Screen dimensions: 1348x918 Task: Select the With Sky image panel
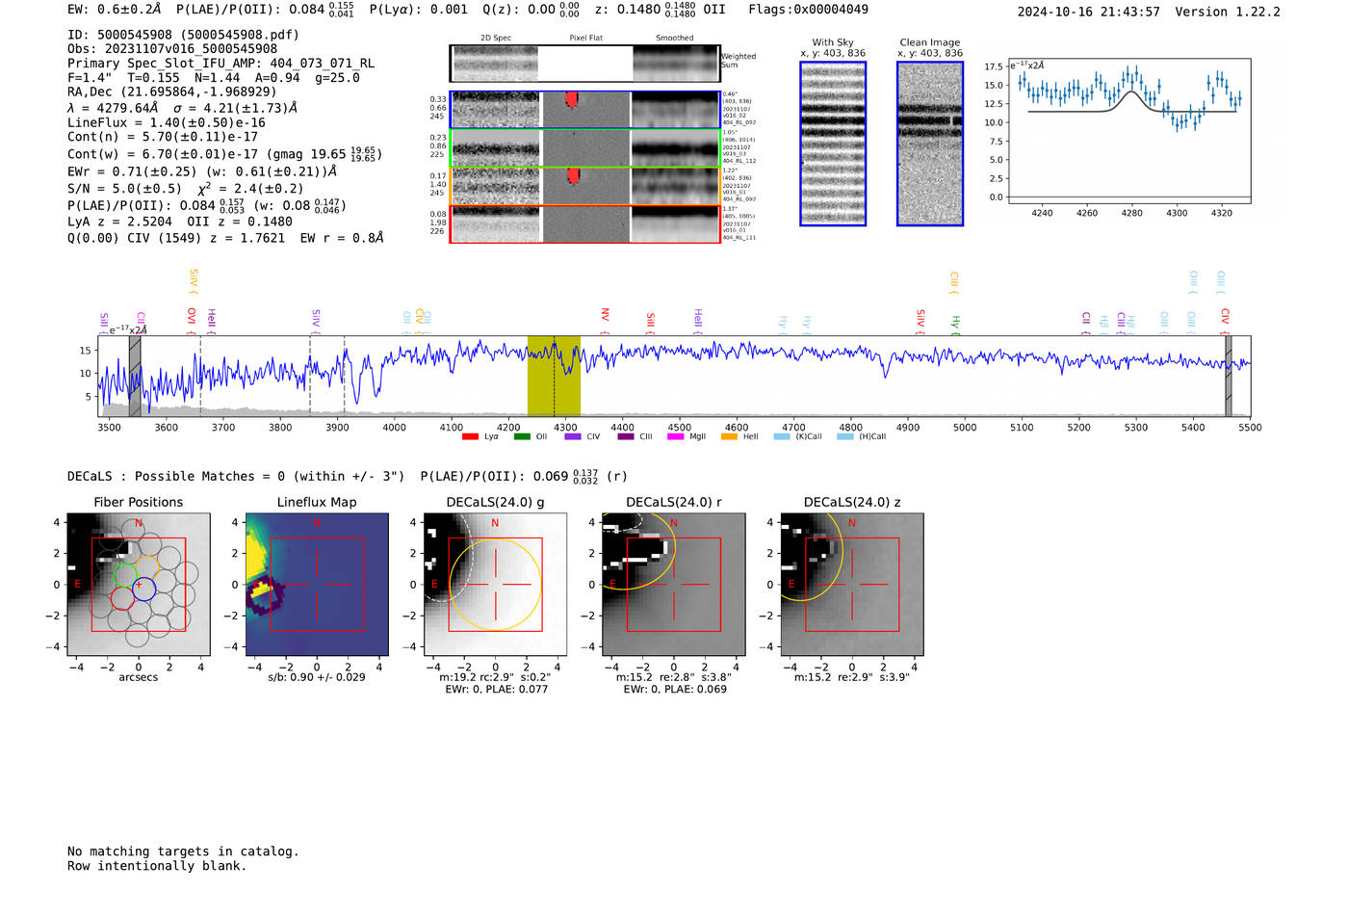833,144
